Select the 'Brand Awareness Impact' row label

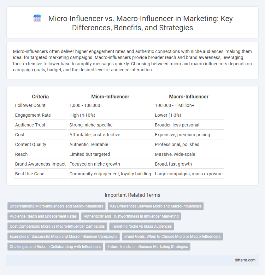[40, 164]
